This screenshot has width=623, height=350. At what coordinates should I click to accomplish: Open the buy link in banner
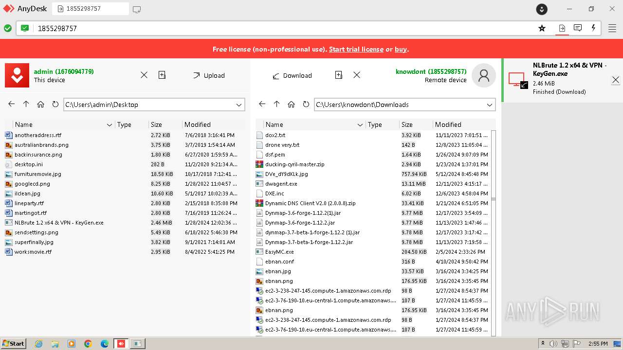[401, 49]
